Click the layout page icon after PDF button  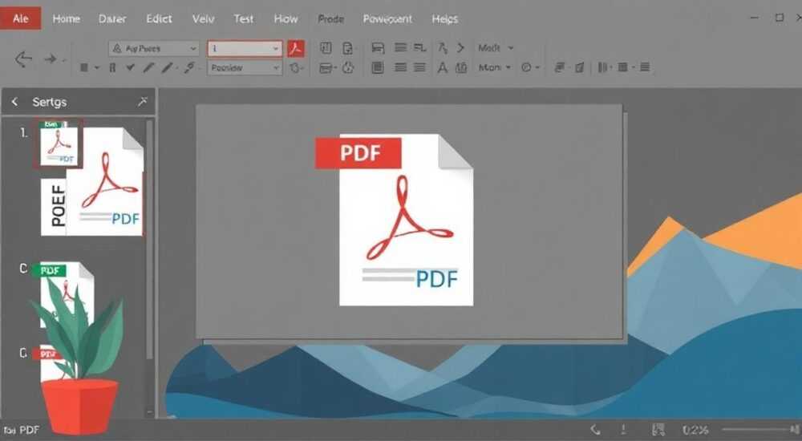coord(326,48)
